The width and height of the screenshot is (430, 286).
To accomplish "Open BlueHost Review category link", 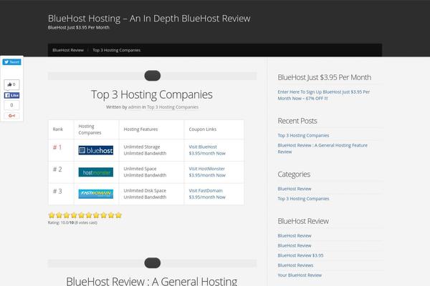I will (295, 189).
